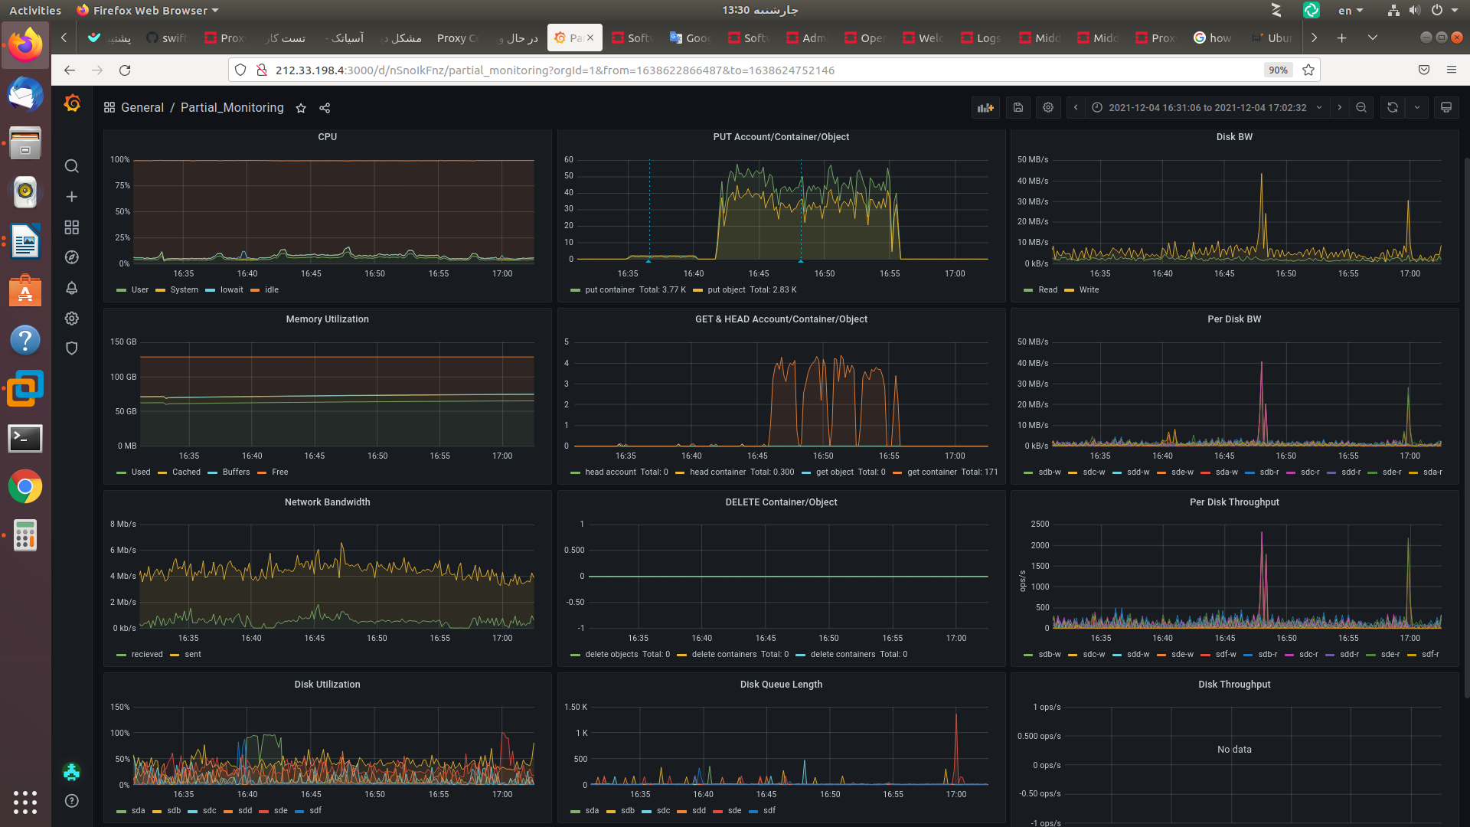The width and height of the screenshot is (1470, 827).
Task: Open the Firefox list all tabs chevron
Action: pos(1372,38)
